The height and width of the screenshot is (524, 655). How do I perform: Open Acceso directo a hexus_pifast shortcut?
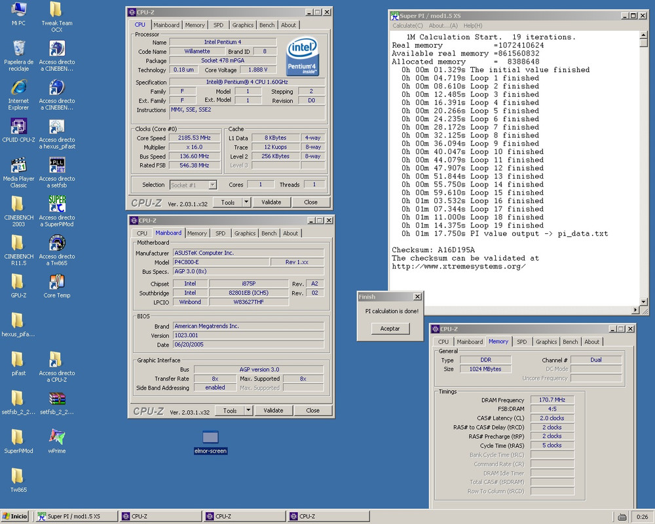coord(57,134)
